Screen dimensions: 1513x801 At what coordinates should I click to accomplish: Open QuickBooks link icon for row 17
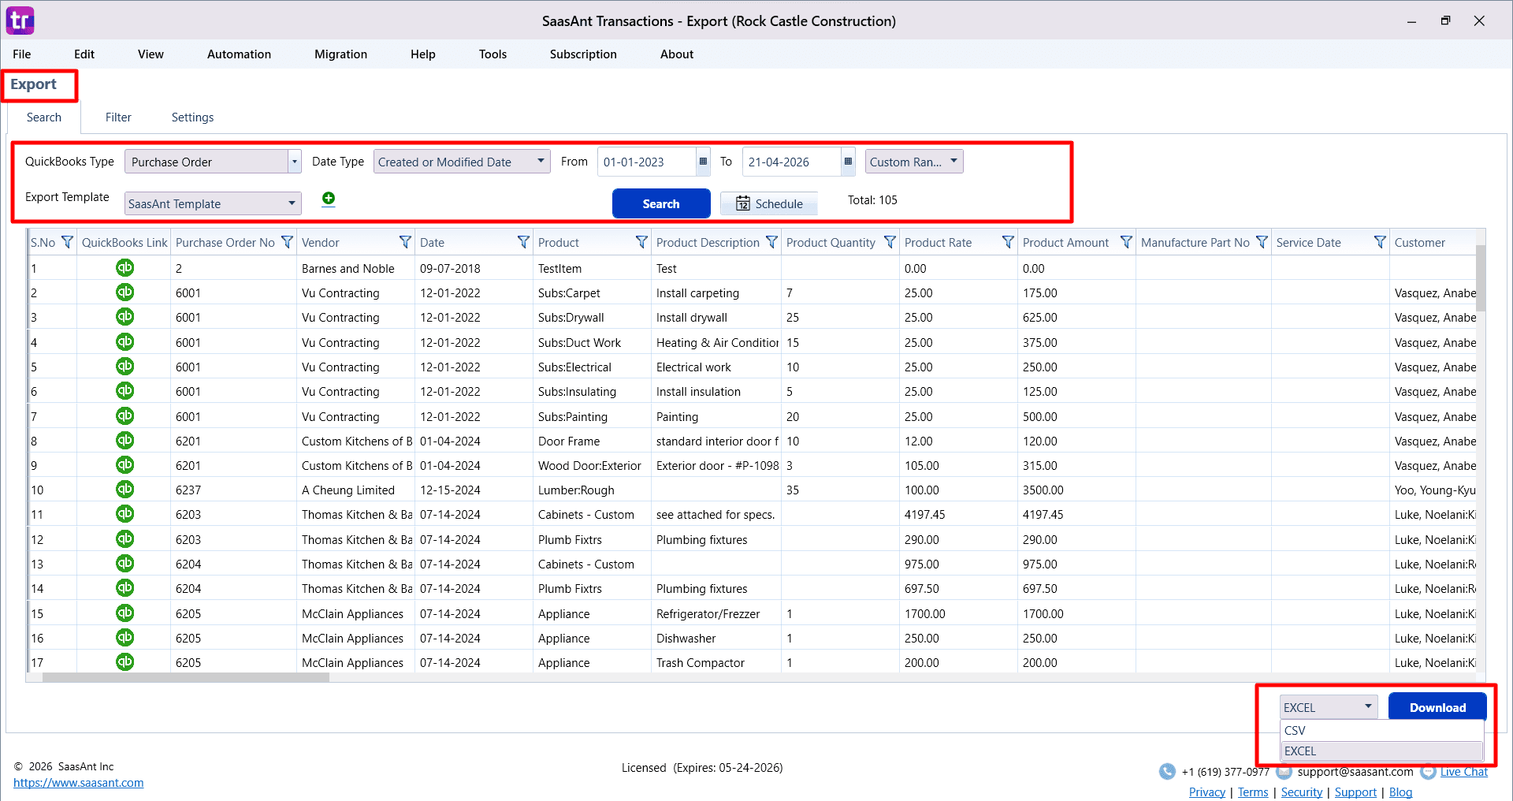[125, 662]
